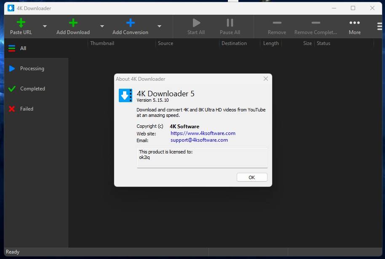Click the licensed-to text box
385x259 pixels.
click(x=202, y=158)
